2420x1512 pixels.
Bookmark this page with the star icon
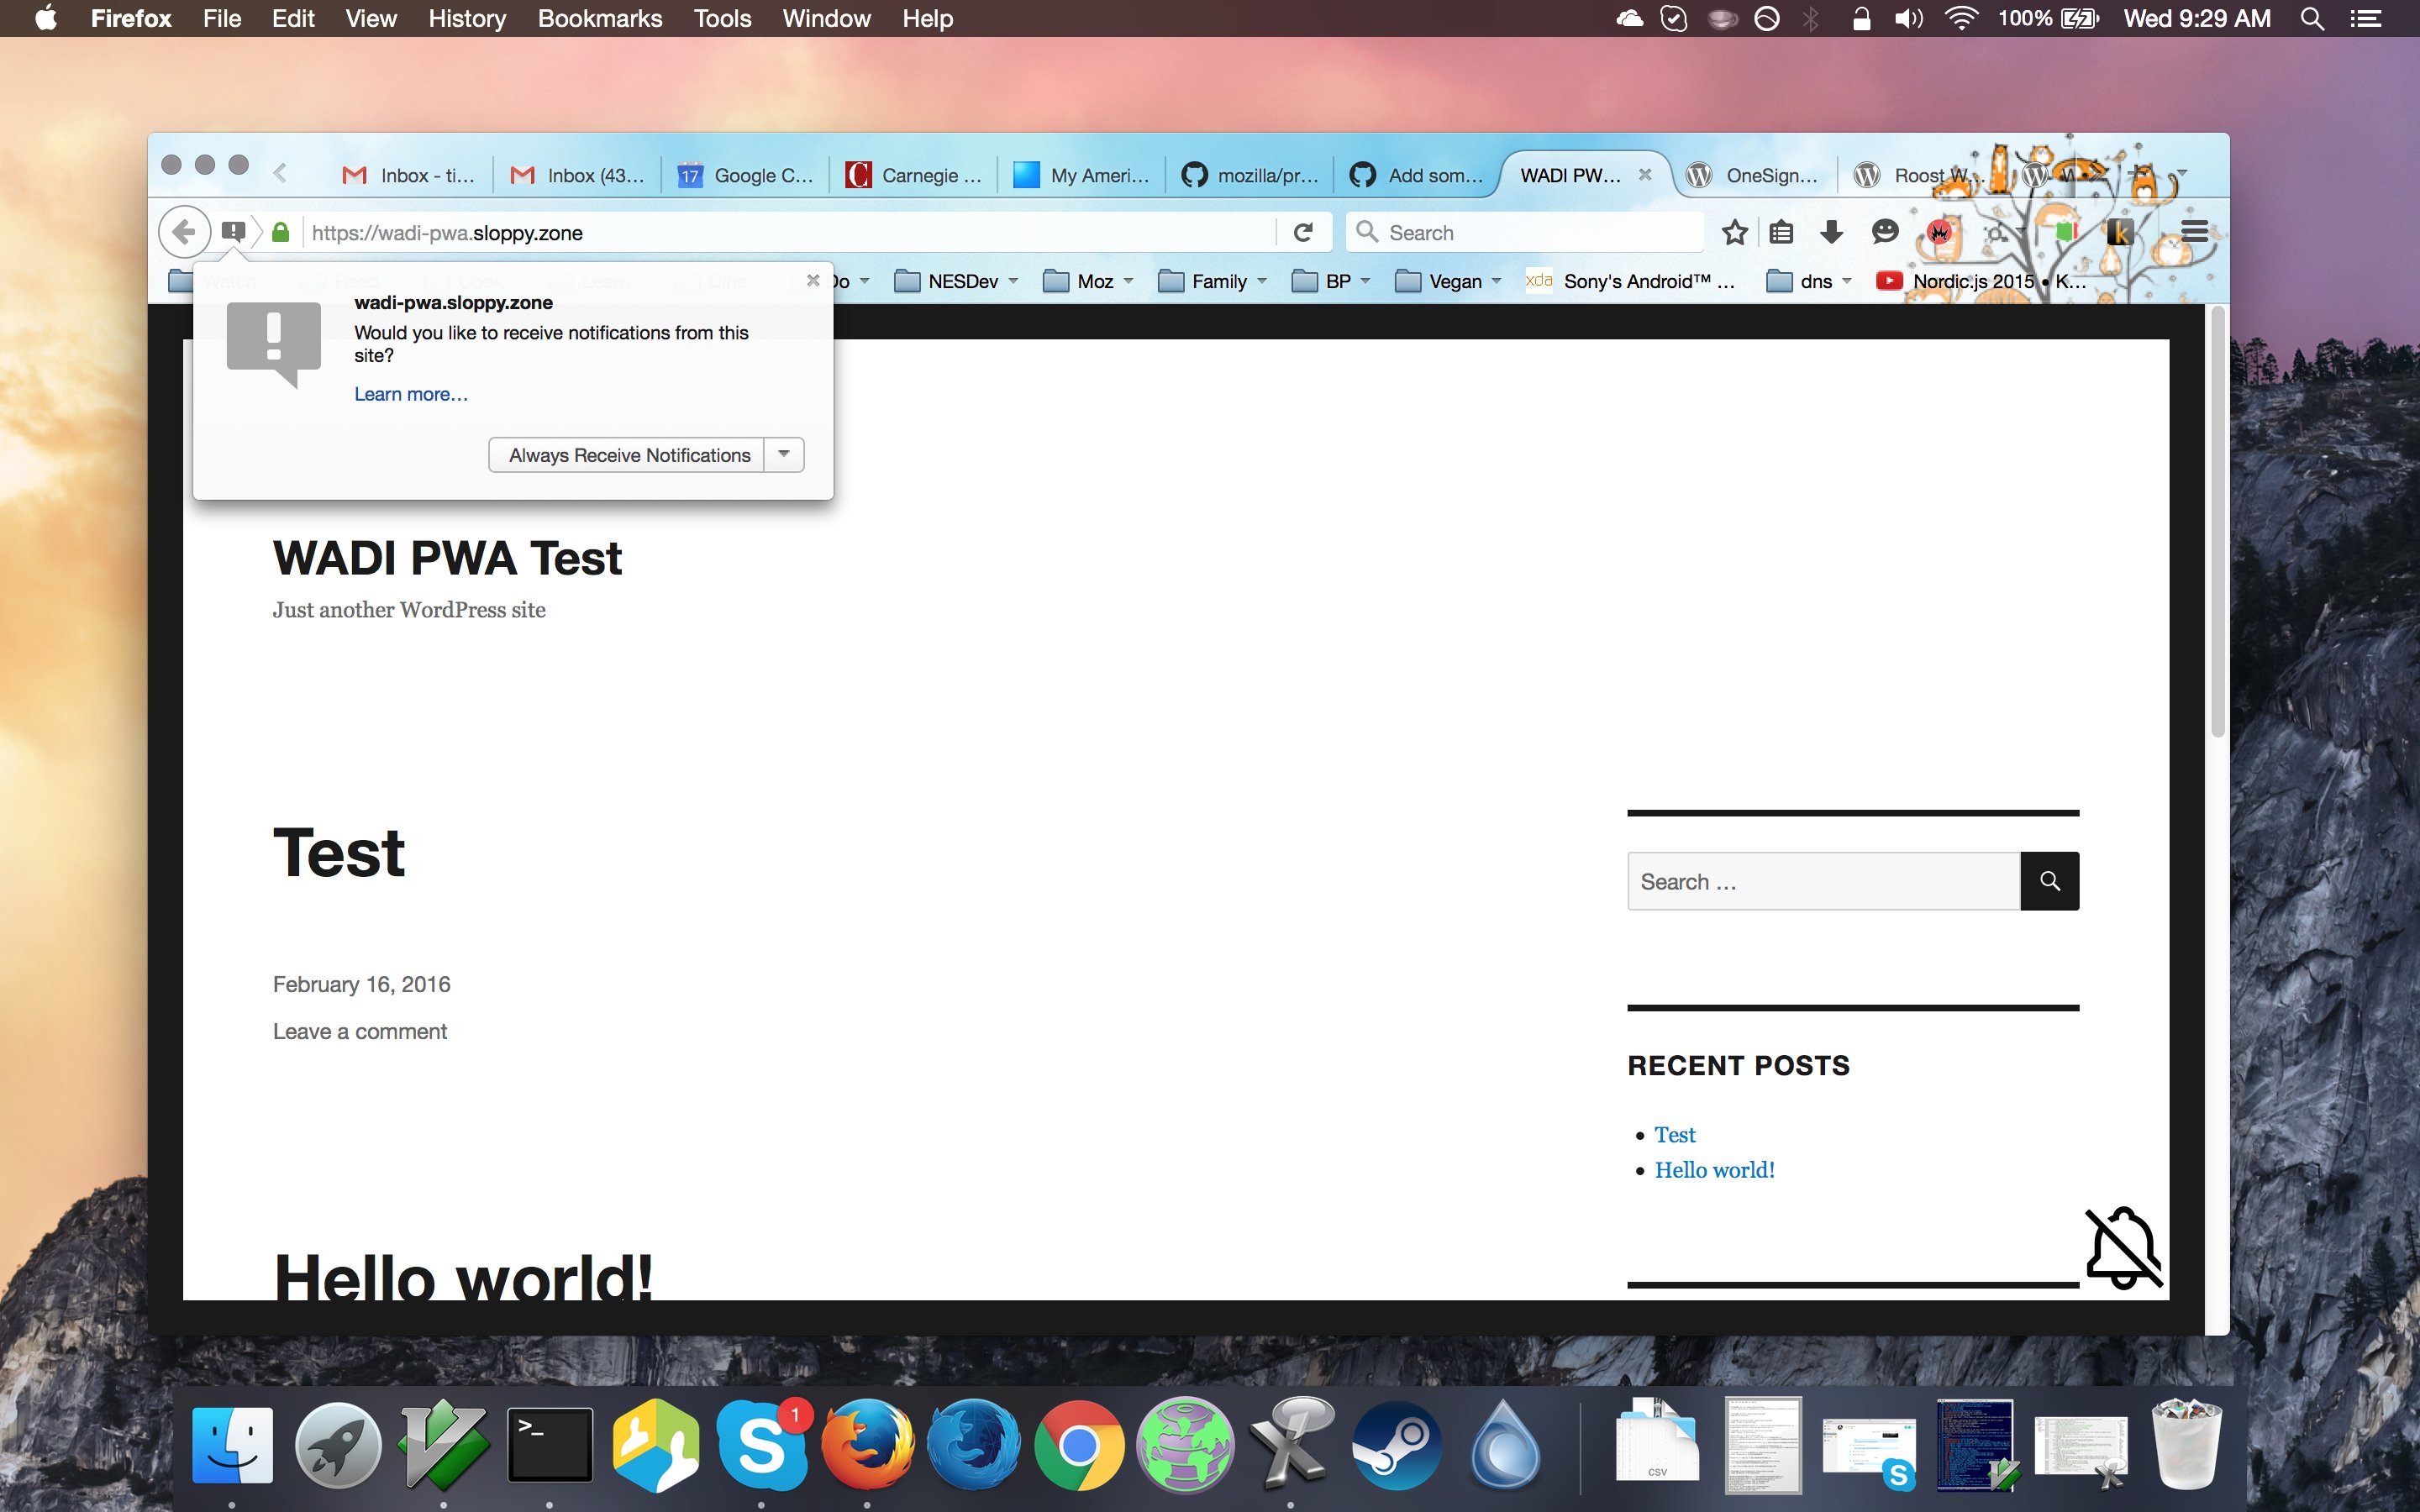(x=1735, y=232)
